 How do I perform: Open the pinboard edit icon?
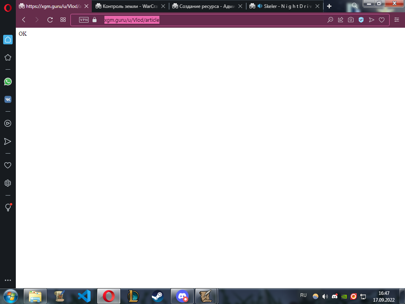[x=341, y=20]
